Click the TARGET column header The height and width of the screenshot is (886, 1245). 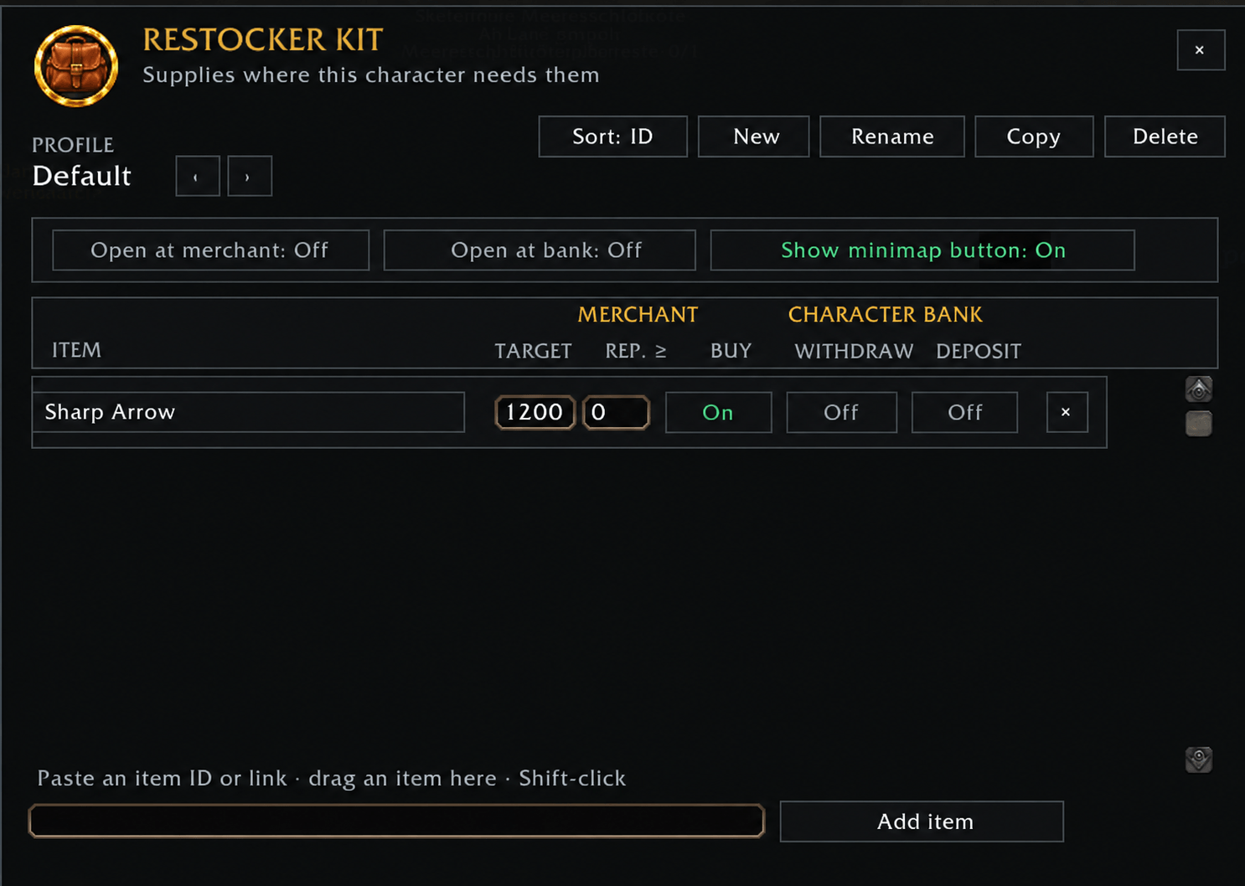[533, 351]
